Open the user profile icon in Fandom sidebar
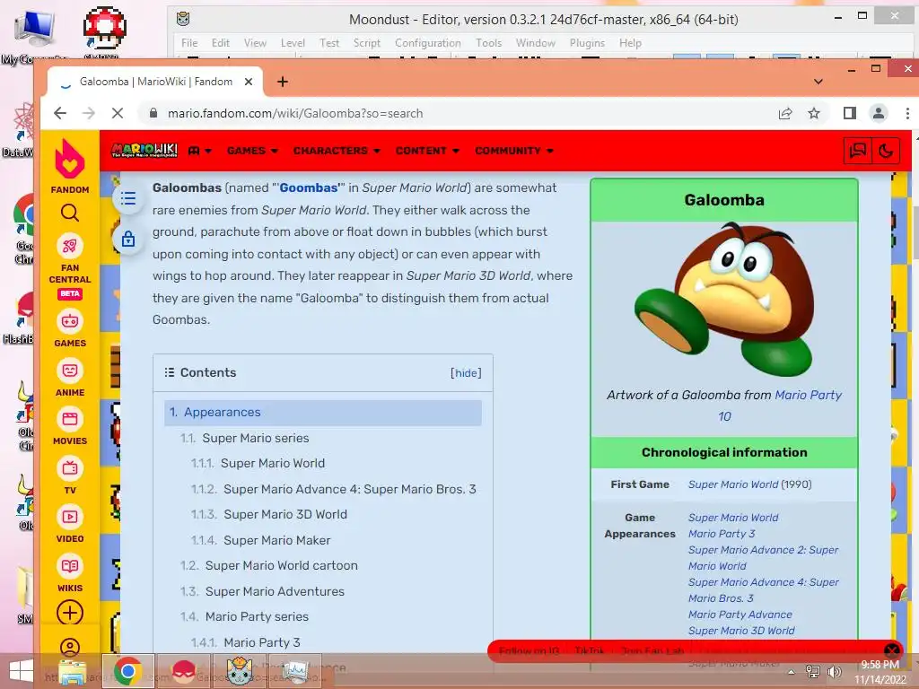Image resolution: width=919 pixels, height=689 pixels. coord(70,648)
